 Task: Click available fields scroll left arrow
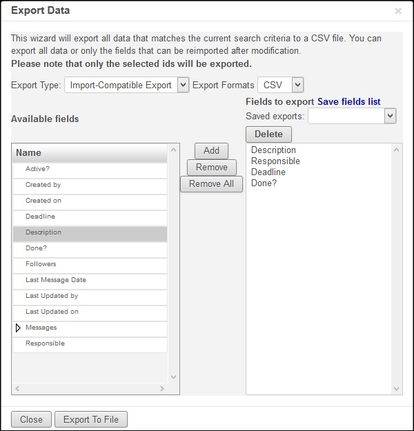17,388
